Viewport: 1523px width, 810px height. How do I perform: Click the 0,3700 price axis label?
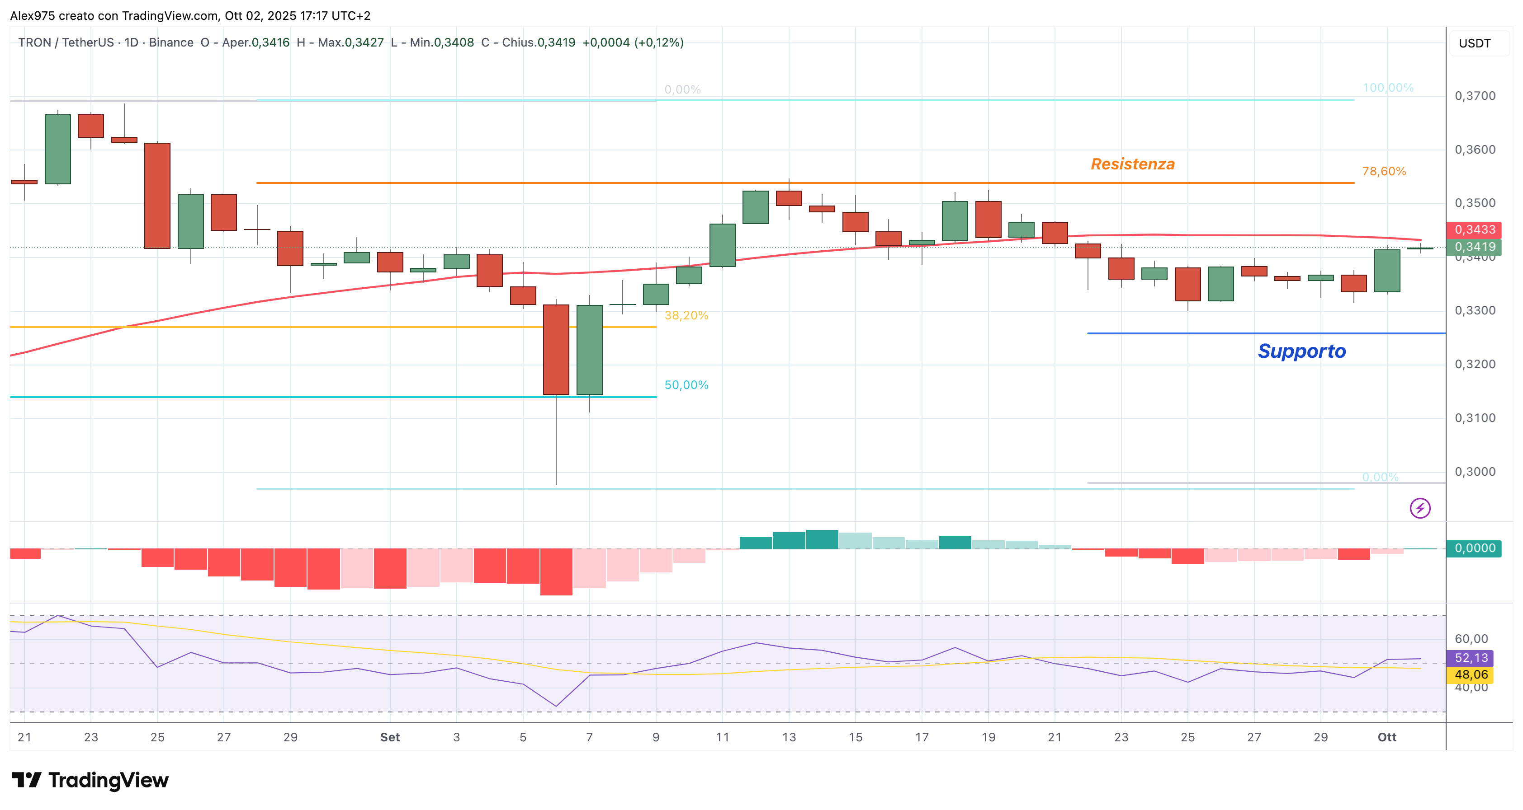coord(1475,96)
